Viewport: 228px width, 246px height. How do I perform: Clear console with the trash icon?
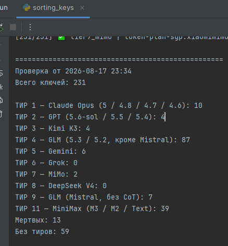point(1,114)
